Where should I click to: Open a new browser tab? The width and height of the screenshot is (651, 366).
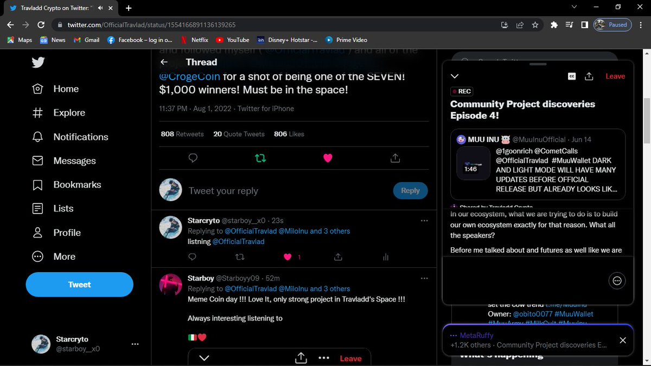point(129,8)
